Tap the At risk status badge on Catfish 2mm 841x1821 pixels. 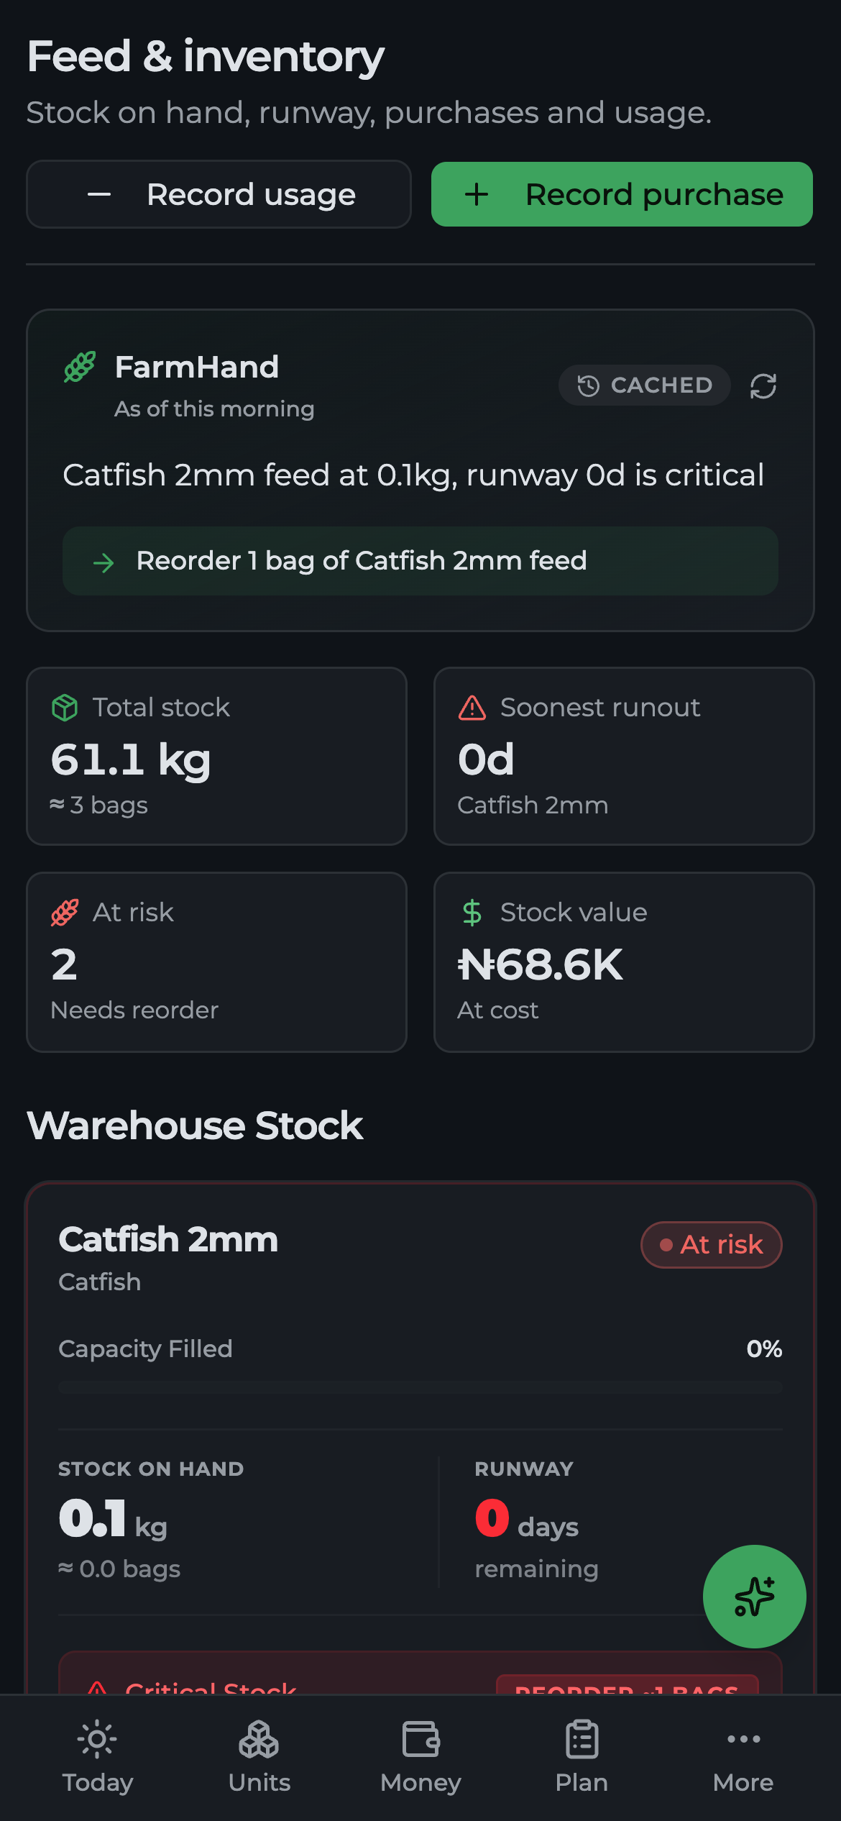712,1245
